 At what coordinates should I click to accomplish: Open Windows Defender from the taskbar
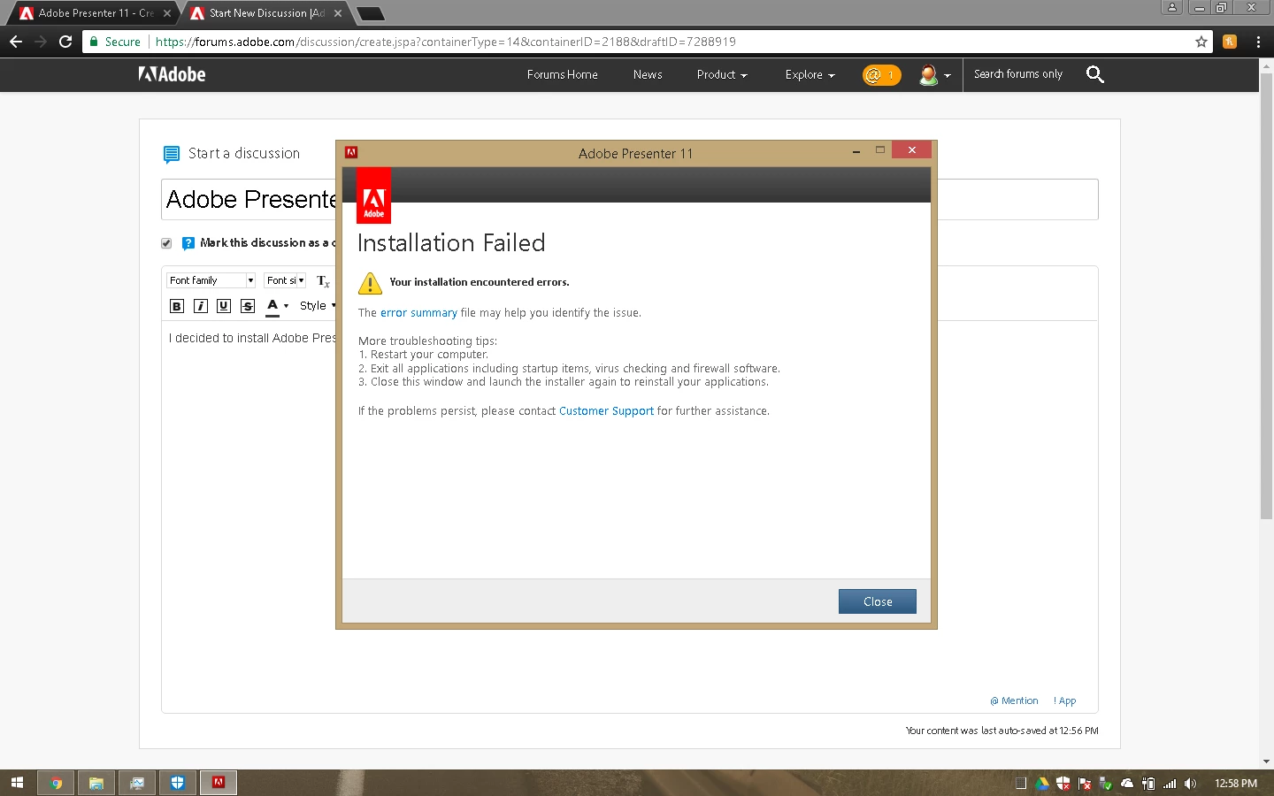point(178,783)
